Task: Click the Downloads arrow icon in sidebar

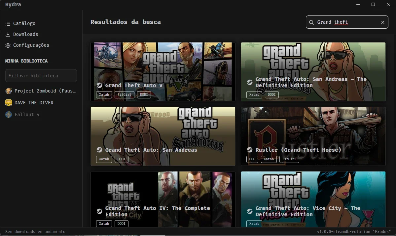Action: pyautogui.click(x=8, y=34)
